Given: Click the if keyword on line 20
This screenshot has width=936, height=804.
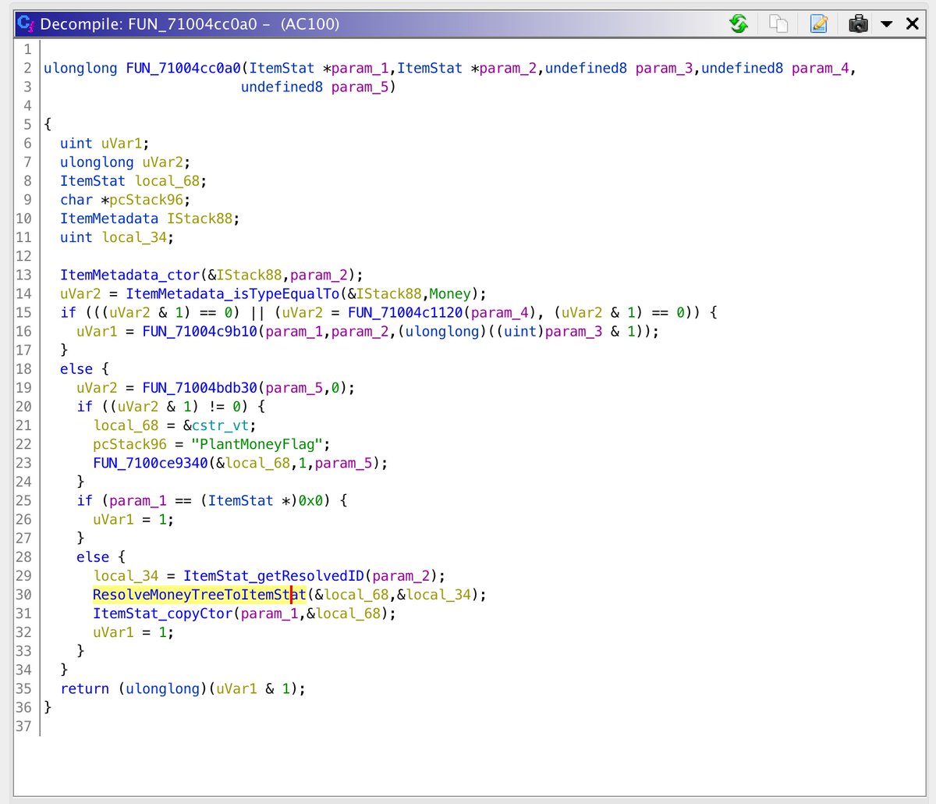Looking at the screenshot, I should (x=85, y=407).
